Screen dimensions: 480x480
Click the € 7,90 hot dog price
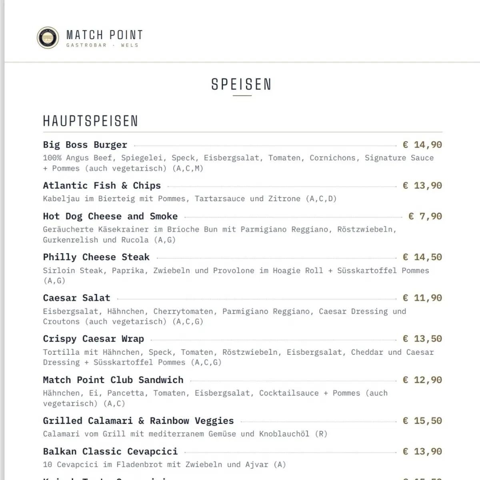tap(425, 216)
